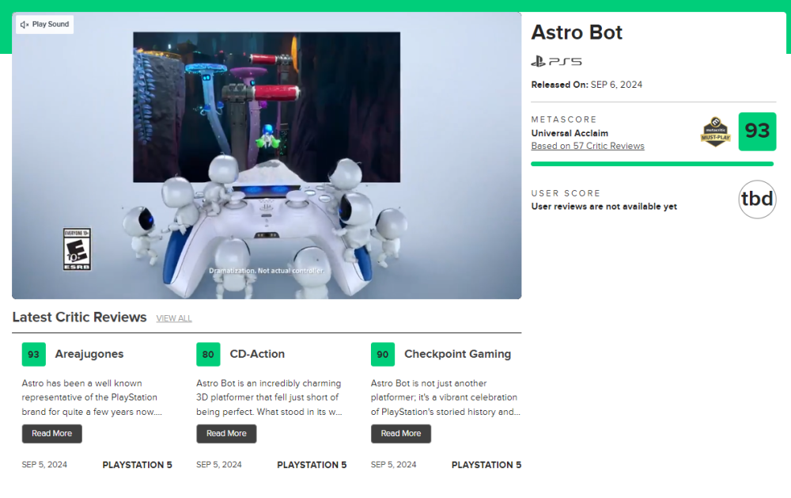Screen dimensions: 791x498
Task: Click the Latest Critic Reviews heading
Action: tap(79, 317)
